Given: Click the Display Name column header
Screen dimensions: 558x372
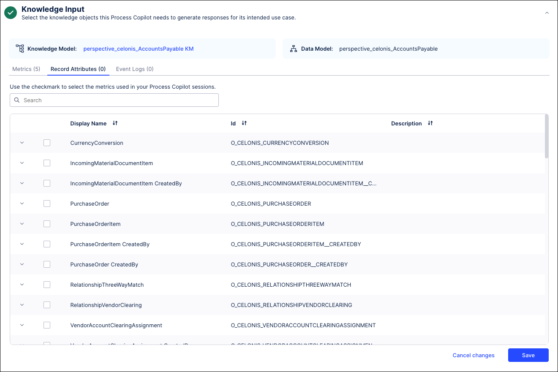Looking at the screenshot, I should click(88, 123).
